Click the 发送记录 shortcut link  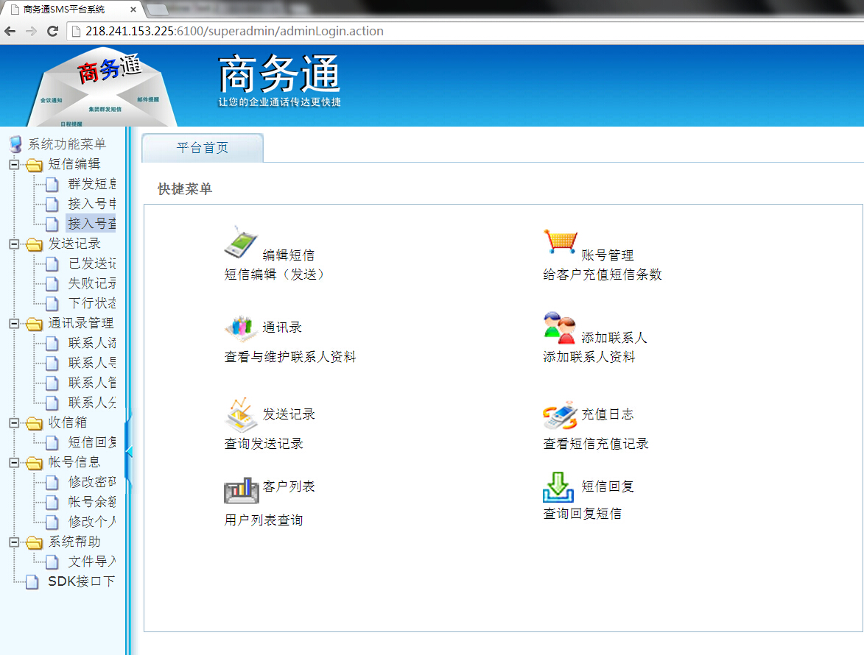(x=289, y=414)
